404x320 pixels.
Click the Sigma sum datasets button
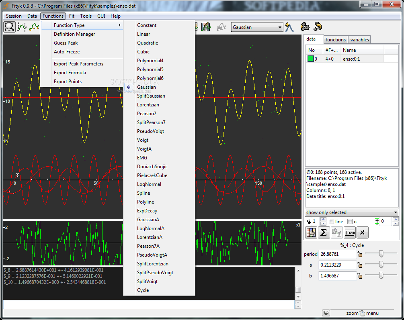(x=324, y=232)
